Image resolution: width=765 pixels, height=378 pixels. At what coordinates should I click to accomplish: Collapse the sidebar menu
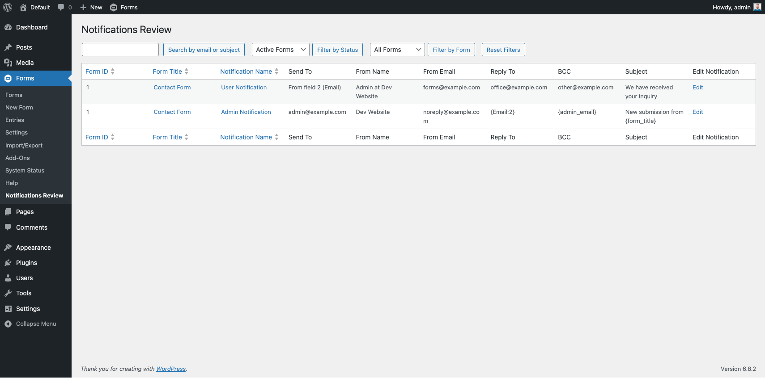[30, 324]
